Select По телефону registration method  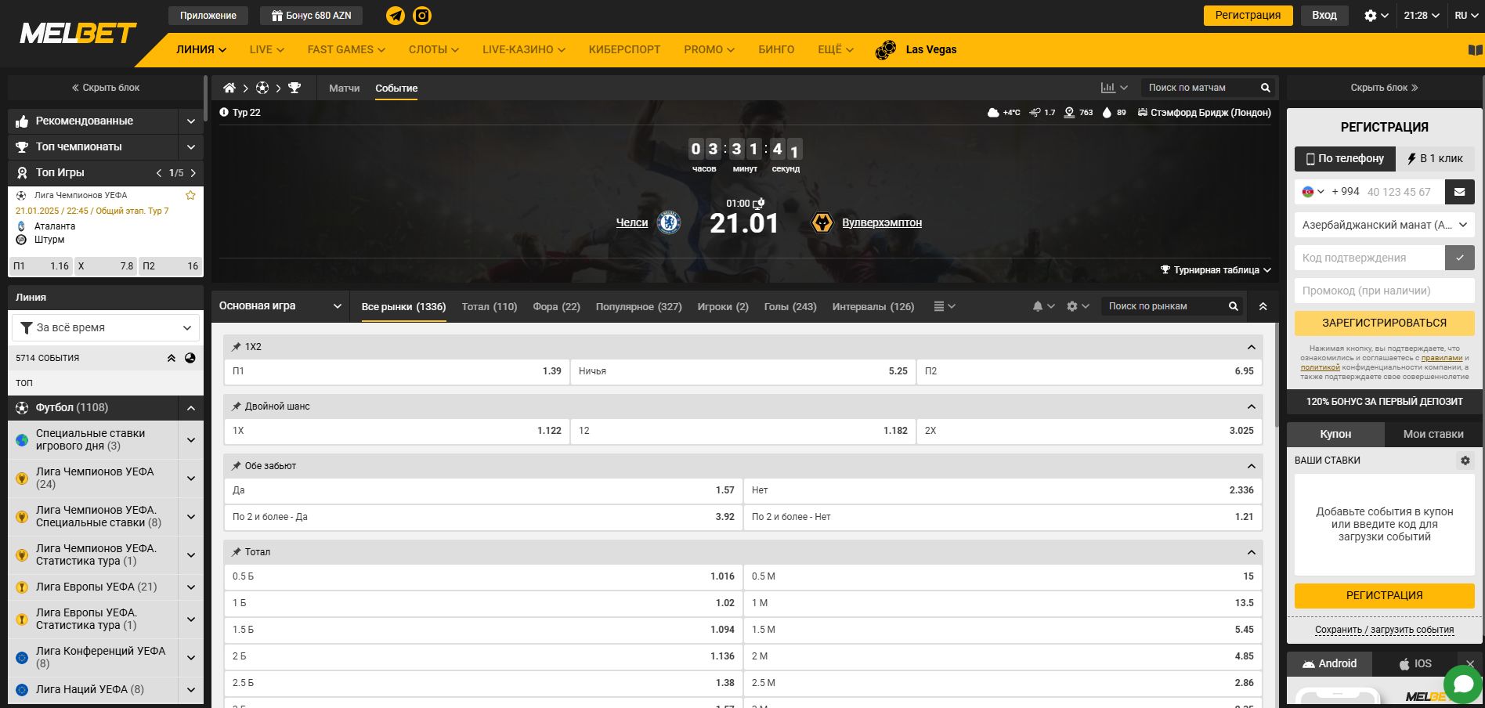pos(1344,158)
